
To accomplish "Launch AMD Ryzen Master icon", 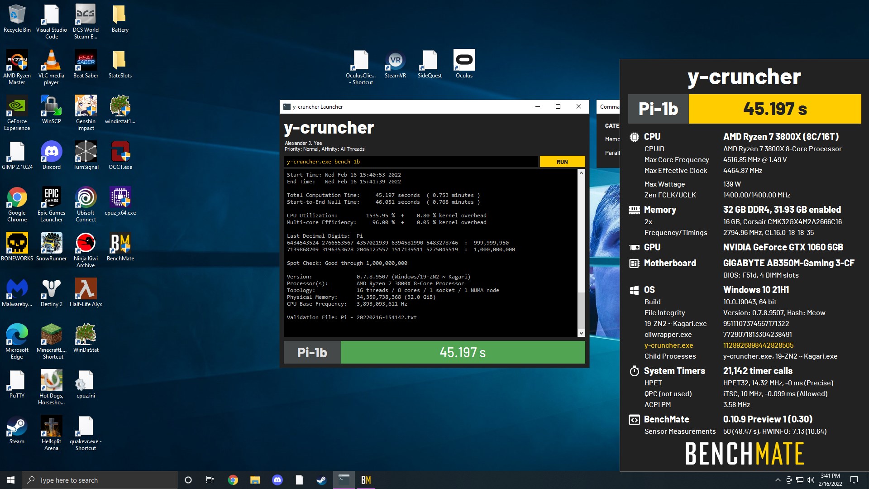I will coord(17,67).
